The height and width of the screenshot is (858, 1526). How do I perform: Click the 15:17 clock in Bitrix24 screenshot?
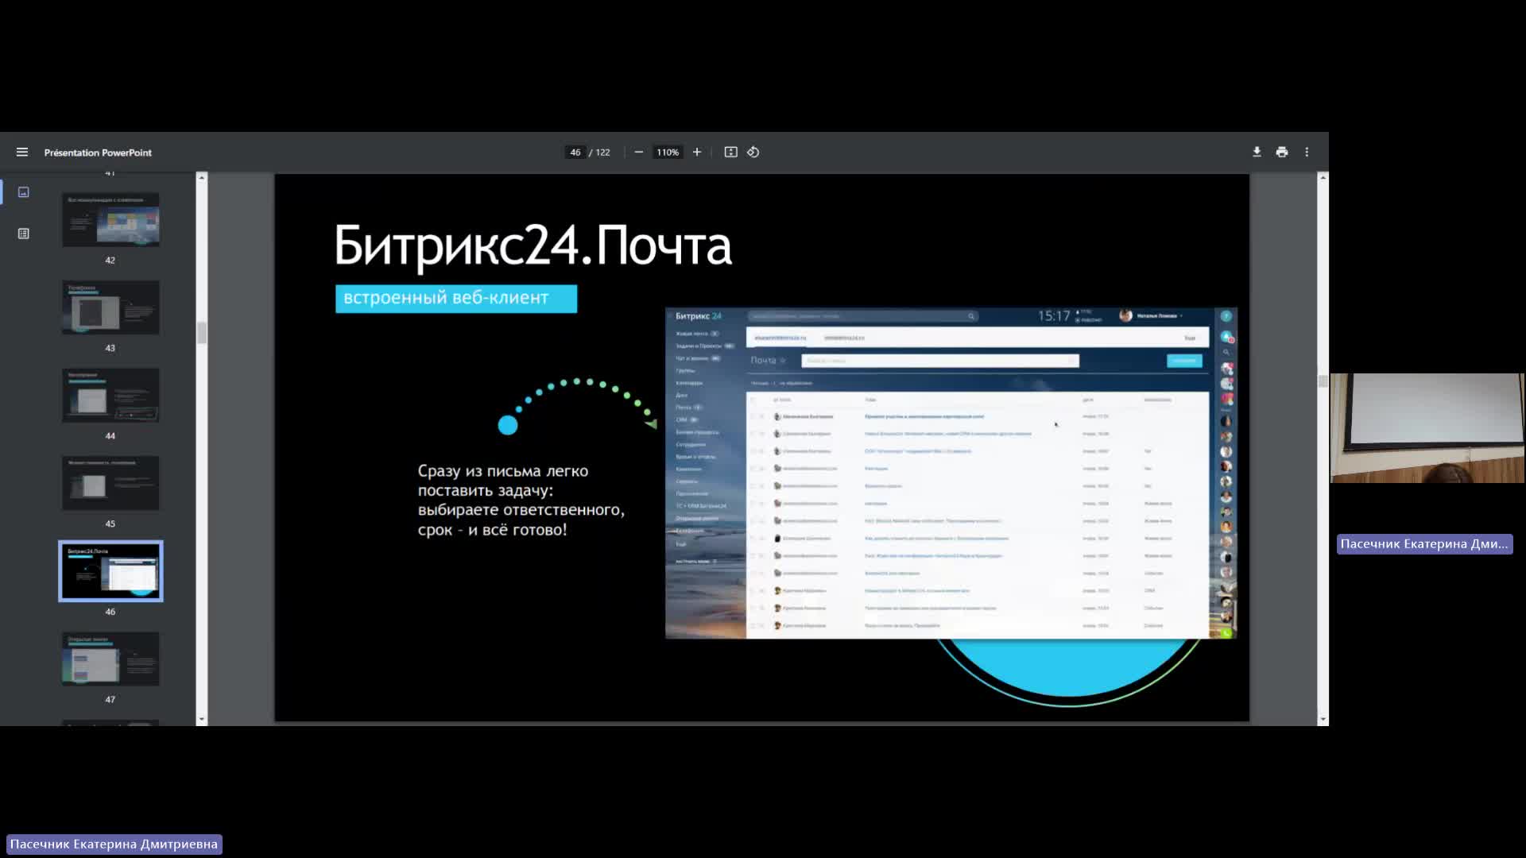(x=1054, y=316)
